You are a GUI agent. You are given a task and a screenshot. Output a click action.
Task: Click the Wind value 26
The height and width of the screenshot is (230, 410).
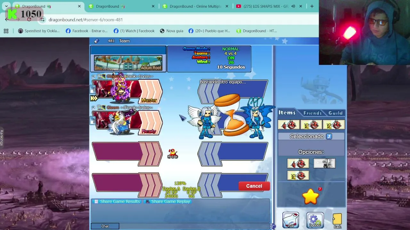[231, 62]
